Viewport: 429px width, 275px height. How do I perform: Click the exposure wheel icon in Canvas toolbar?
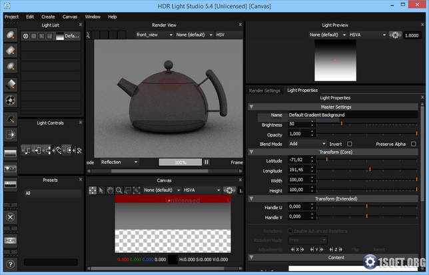[x=229, y=190]
